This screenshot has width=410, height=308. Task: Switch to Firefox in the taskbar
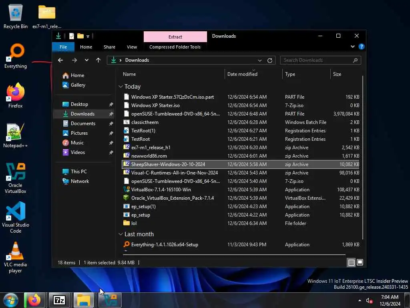click(35, 300)
